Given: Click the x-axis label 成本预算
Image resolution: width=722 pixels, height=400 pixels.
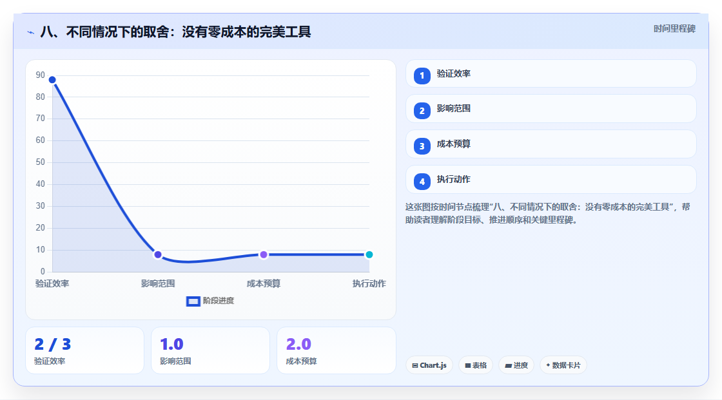Looking at the screenshot, I should click(264, 283).
